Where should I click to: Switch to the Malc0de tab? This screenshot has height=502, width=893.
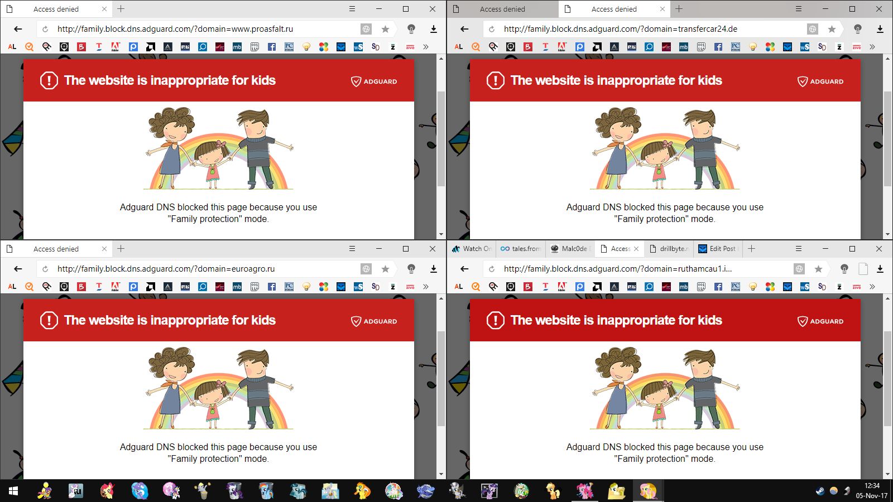click(570, 249)
